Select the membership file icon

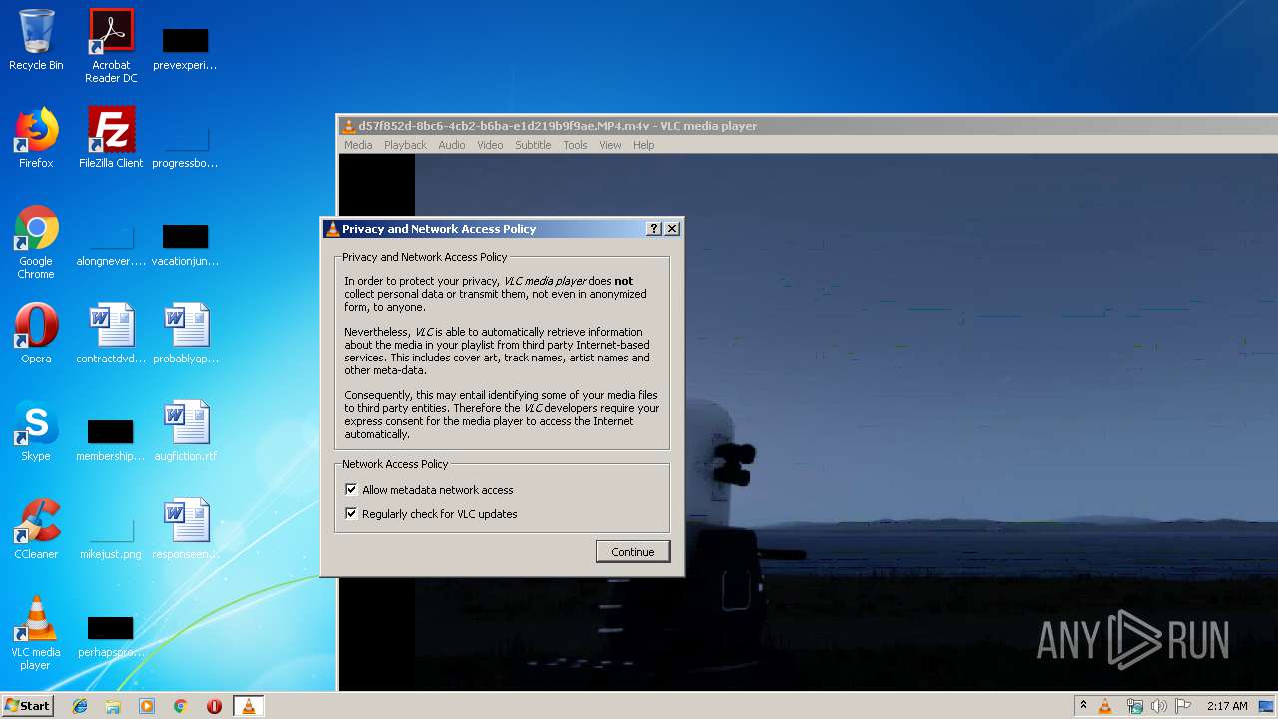tap(111, 438)
